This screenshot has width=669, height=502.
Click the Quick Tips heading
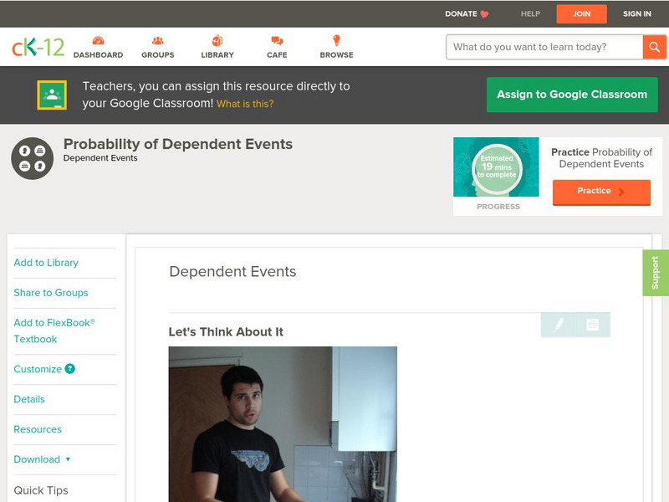[x=41, y=490]
